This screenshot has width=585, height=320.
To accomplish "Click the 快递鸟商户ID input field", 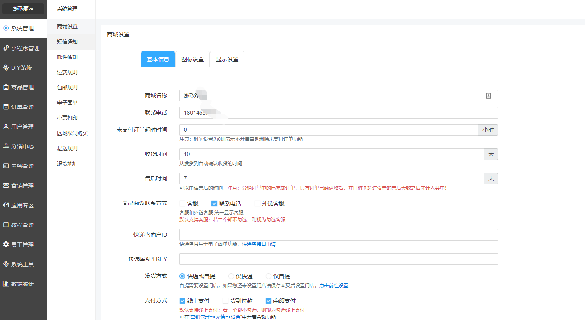I will (338, 235).
